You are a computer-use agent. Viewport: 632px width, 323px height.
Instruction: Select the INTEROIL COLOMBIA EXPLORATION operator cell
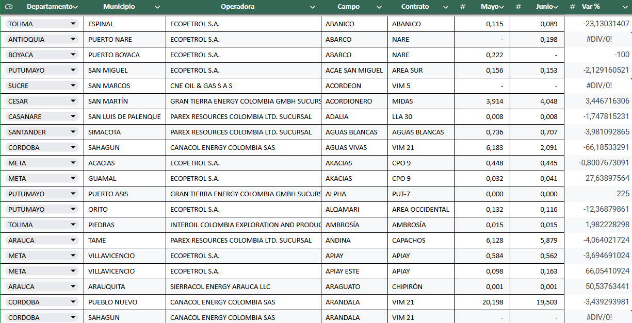(244, 225)
